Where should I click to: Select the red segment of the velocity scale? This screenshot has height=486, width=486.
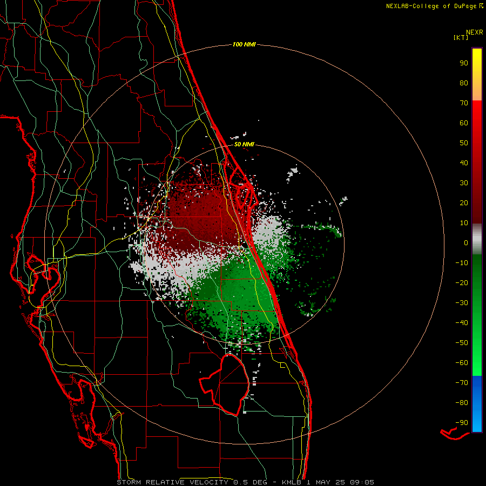click(x=477, y=162)
